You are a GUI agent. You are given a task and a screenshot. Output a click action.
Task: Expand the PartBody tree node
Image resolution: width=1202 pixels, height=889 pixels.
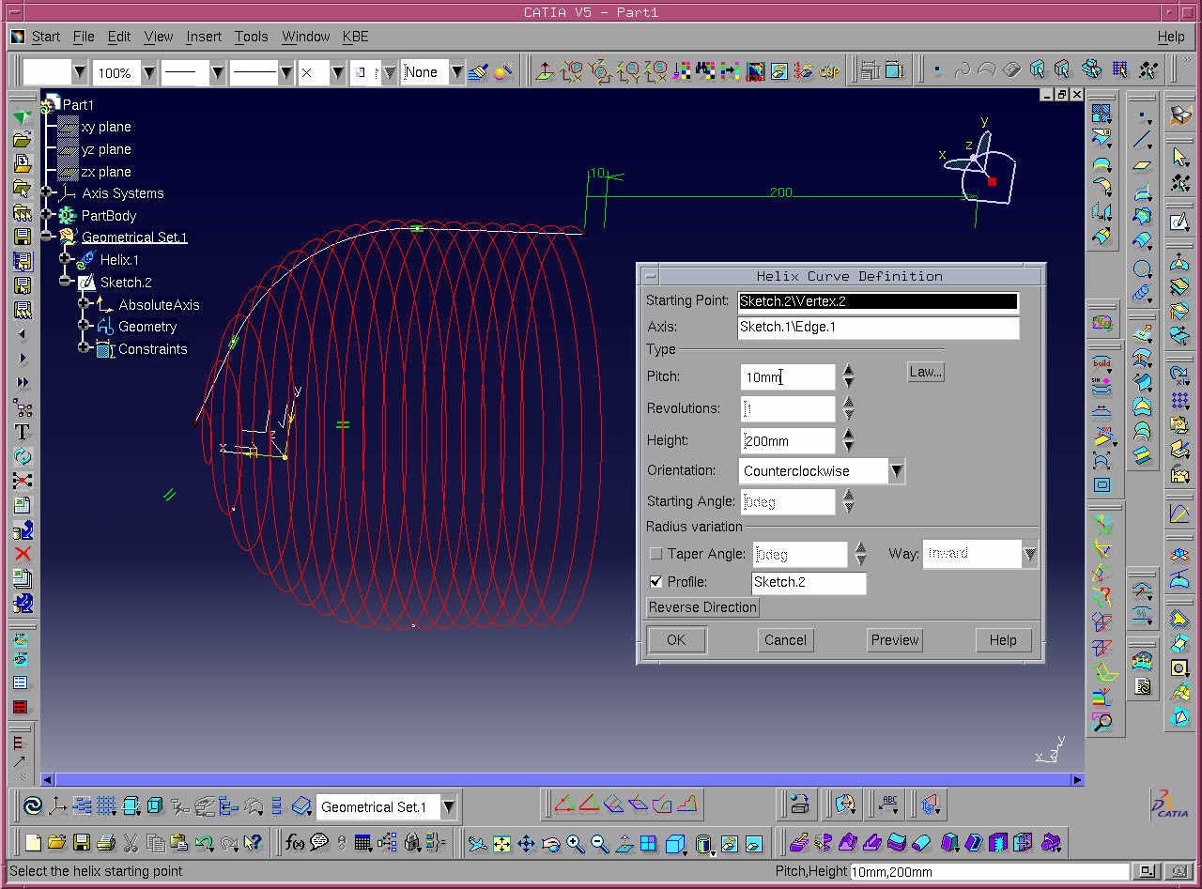(x=46, y=215)
